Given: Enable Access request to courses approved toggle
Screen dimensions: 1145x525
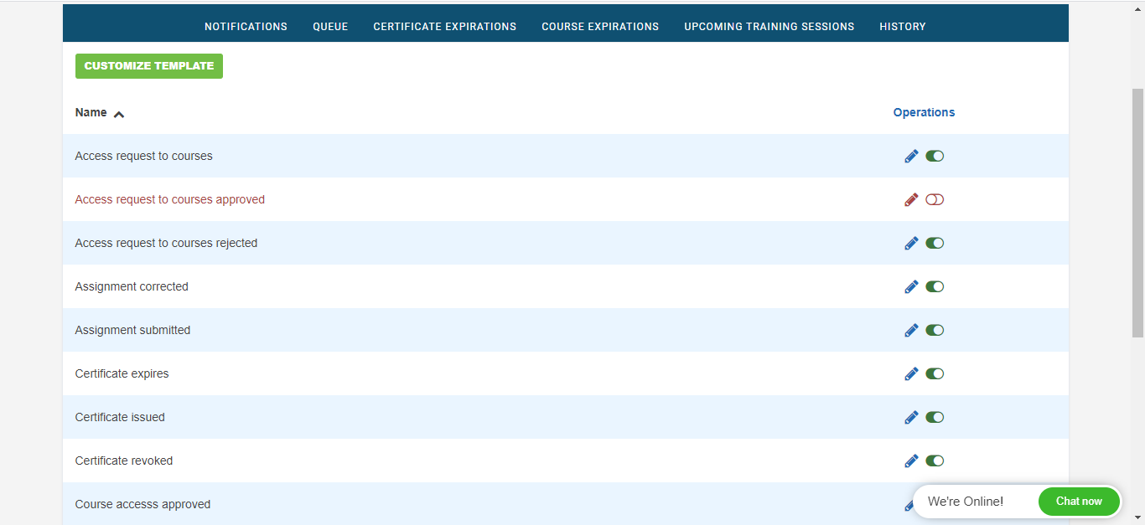Looking at the screenshot, I should point(935,199).
